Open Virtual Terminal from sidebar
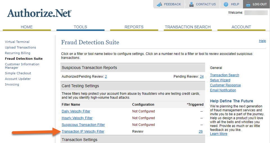270x143 pixels. click(17, 42)
